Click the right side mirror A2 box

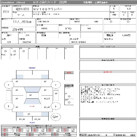[56, 96]
